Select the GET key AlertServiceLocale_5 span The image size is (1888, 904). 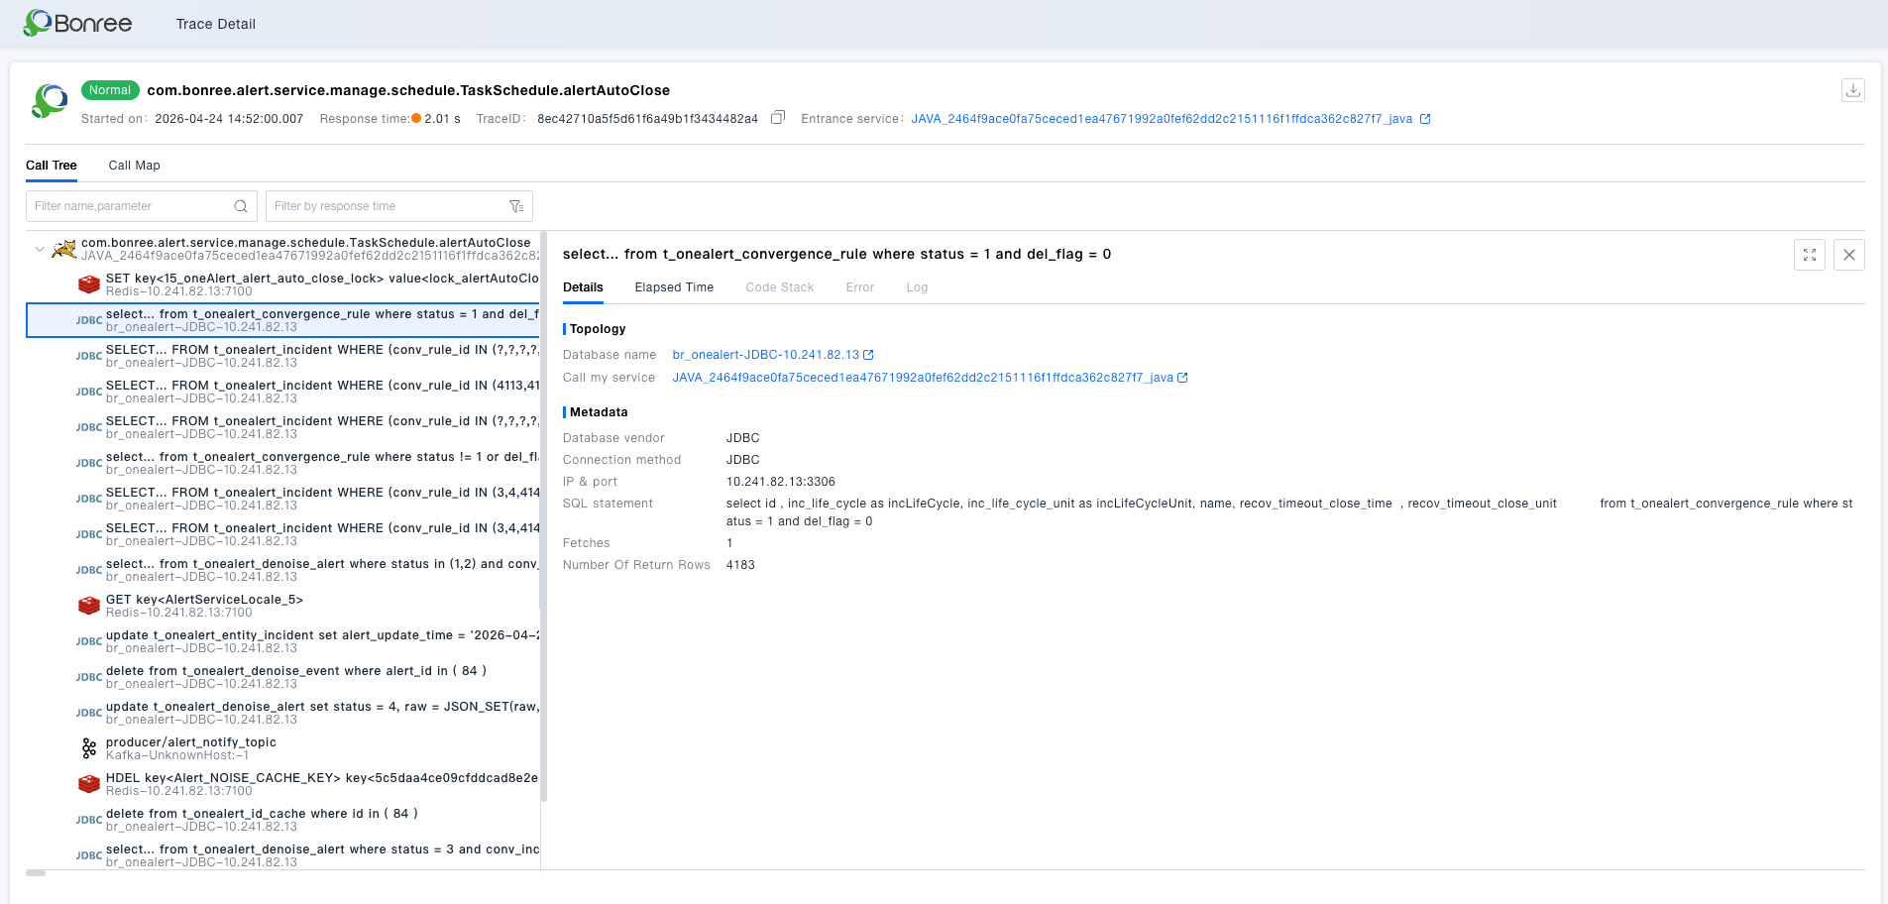tap(282, 606)
